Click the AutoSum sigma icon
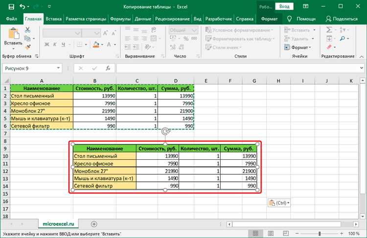Screen dimensions: 367x238 (x=329, y=30)
